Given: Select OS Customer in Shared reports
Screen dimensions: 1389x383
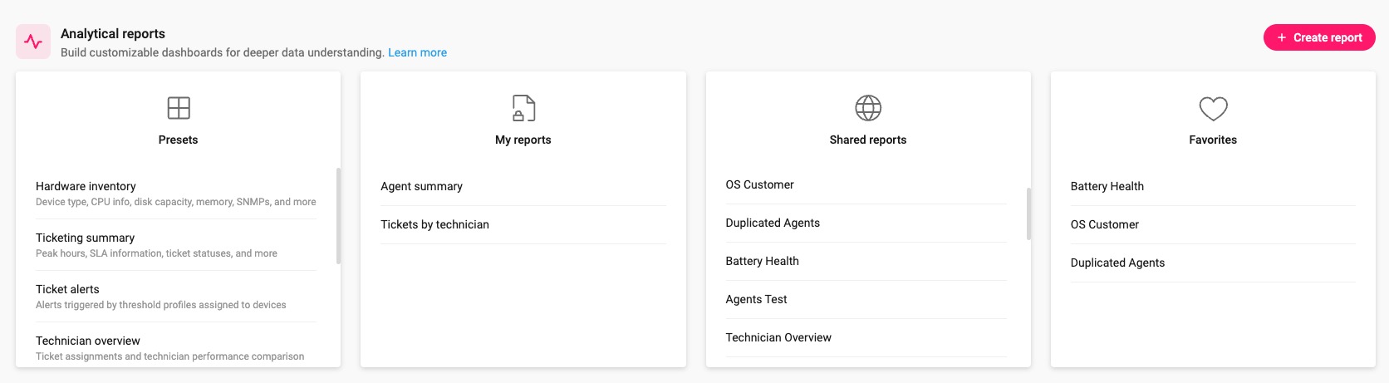Looking at the screenshot, I should (759, 184).
